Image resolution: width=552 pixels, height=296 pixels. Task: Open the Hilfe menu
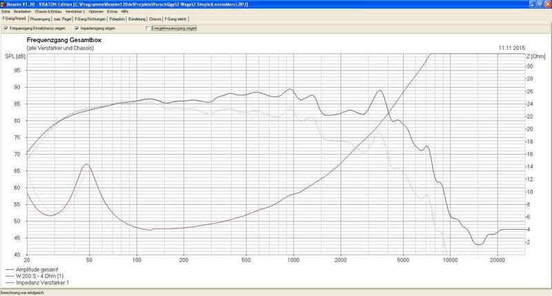(125, 12)
